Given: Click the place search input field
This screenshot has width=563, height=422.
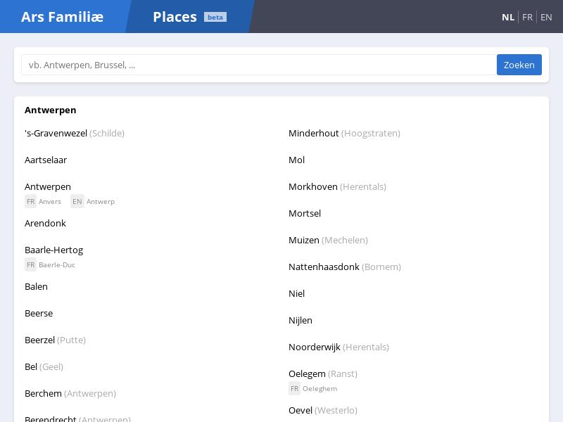Looking at the screenshot, I should click(x=258, y=65).
